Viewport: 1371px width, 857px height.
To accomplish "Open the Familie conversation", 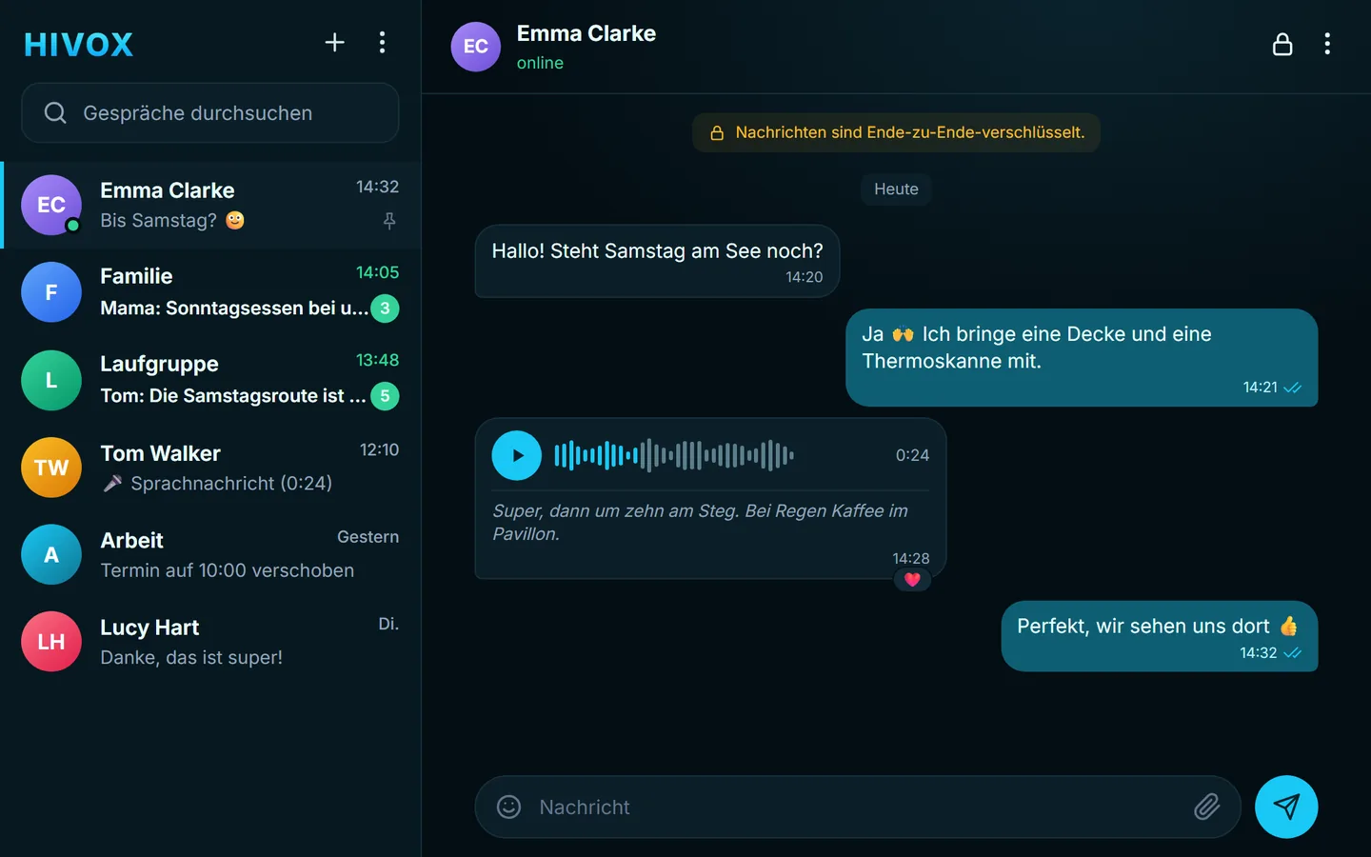I will coord(210,292).
